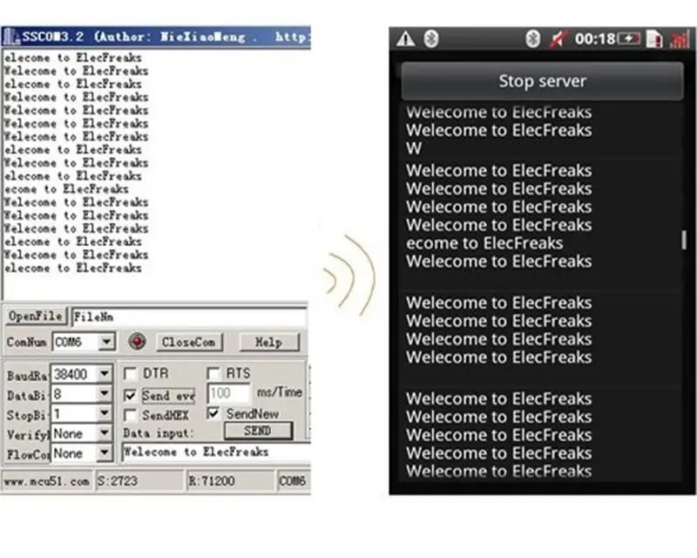Tap the 00:18 clock on phone status bar
Screen dimensions: 697x558
(x=594, y=39)
